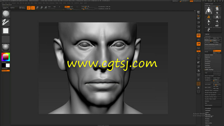The width and height of the screenshot is (224, 126).
Task: Open the Texture menu
Action: pos(69,3)
